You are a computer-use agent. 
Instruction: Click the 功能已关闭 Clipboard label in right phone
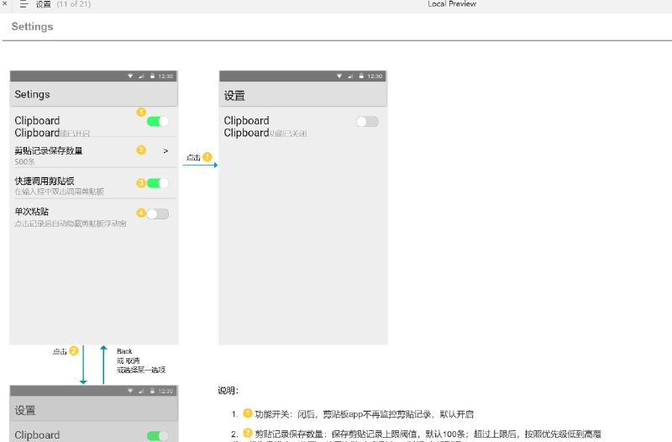[265, 133]
